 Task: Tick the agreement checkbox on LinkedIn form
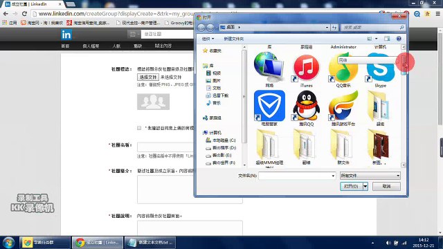tap(139, 128)
